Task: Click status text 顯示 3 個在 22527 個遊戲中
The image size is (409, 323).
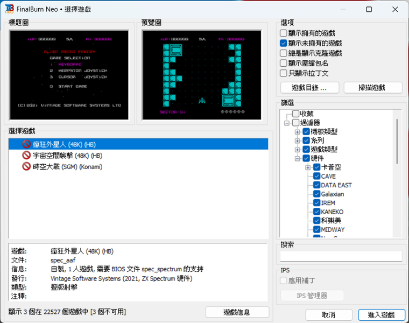Action: coord(48,312)
